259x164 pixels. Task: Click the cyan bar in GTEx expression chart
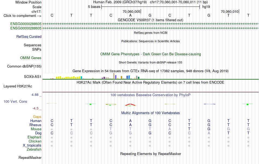(81, 78)
